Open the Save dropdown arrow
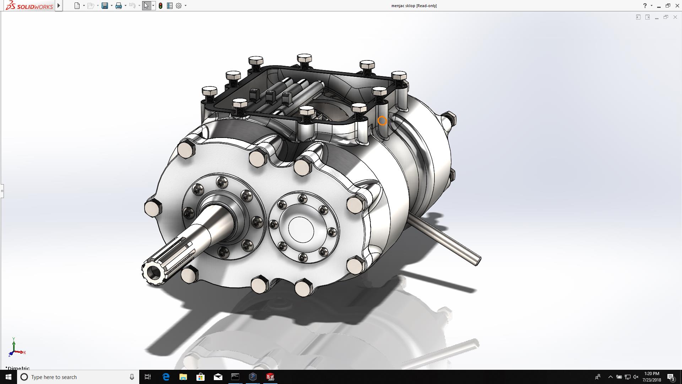 112,6
